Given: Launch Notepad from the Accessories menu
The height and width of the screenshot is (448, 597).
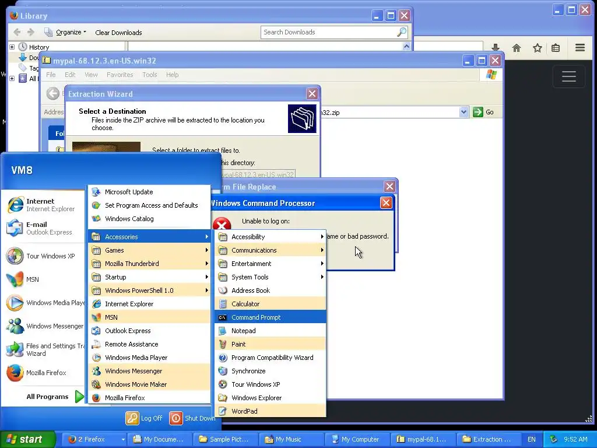Looking at the screenshot, I should (x=271, y=331).
